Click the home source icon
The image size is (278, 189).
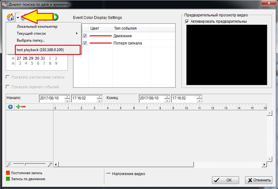tap(10, 17)
